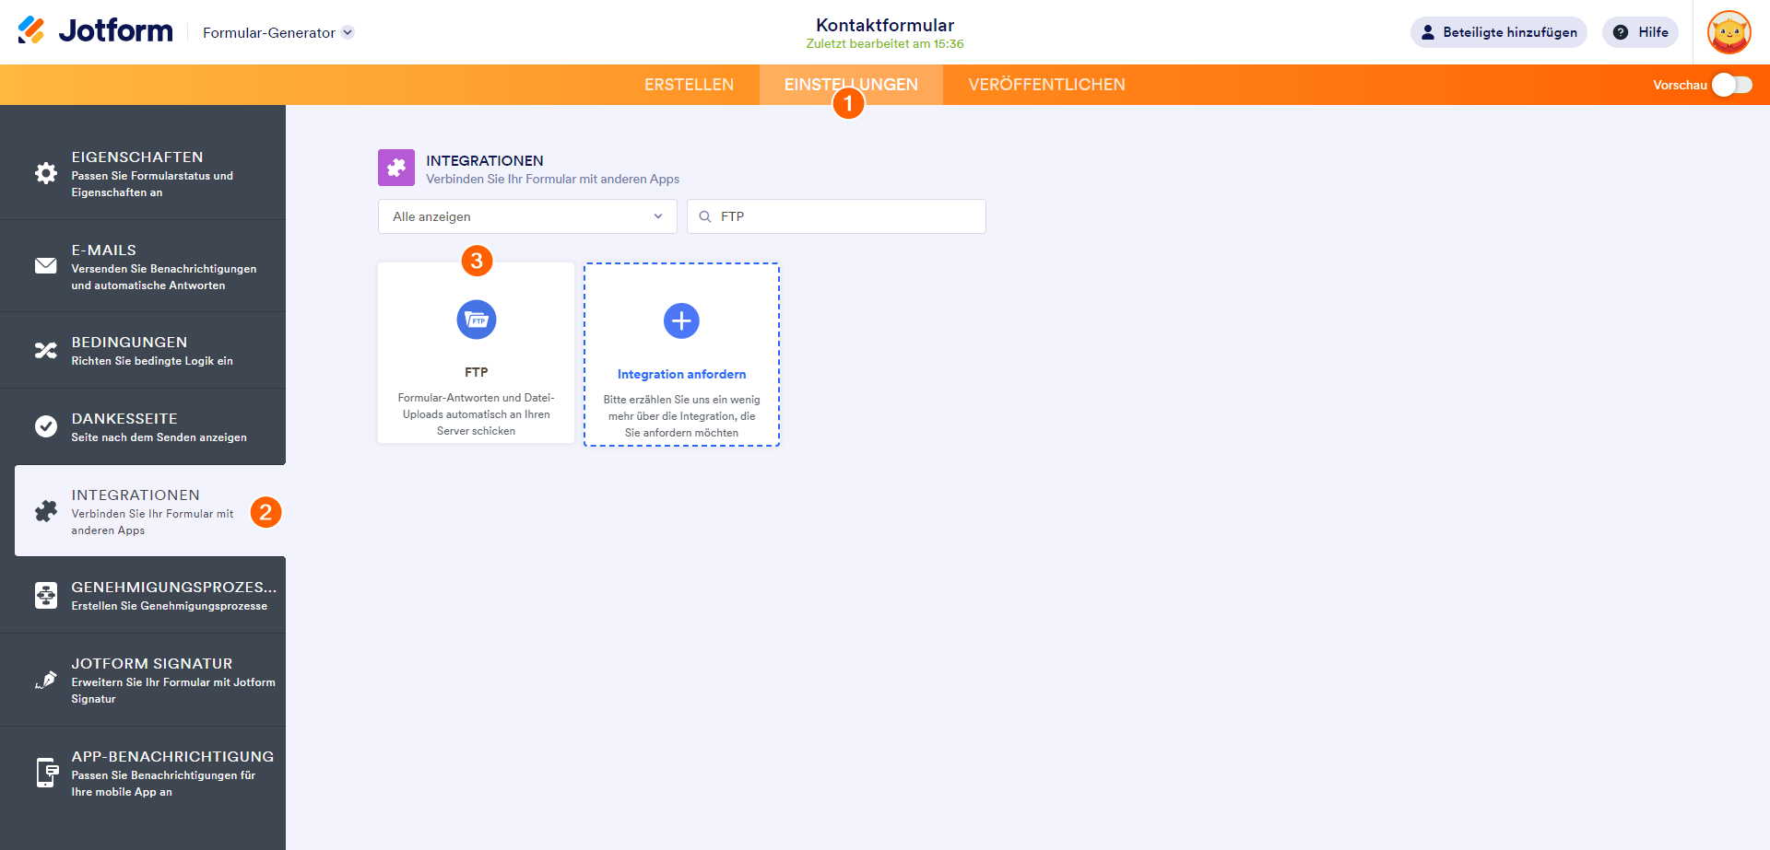Switch to the ERSTELLEN tab

tap(689, 85)
